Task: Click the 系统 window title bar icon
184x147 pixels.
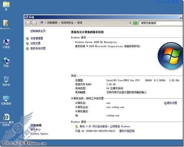Action: (26, 17)
